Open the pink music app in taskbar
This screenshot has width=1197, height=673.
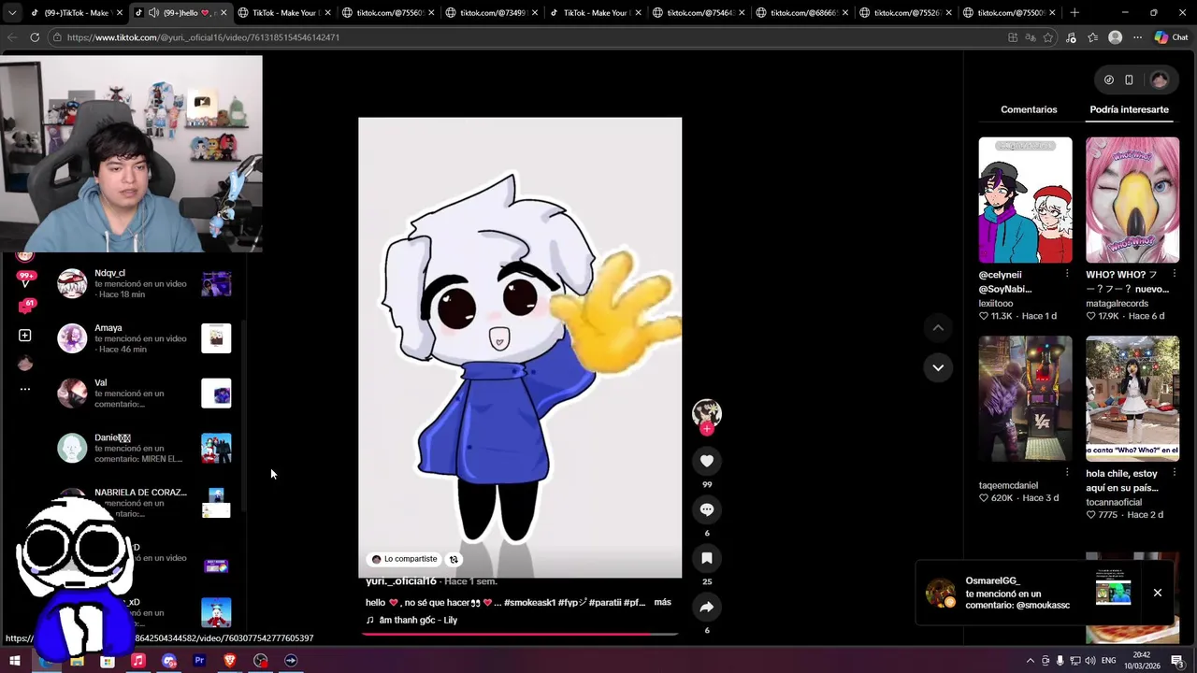pyautogui.click(x=138, y=661)
